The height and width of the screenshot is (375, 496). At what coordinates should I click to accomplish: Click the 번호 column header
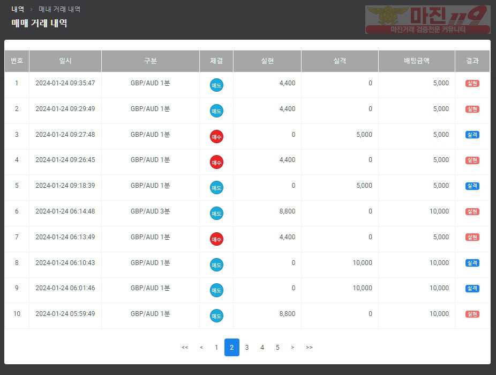(x=17, y=61)
